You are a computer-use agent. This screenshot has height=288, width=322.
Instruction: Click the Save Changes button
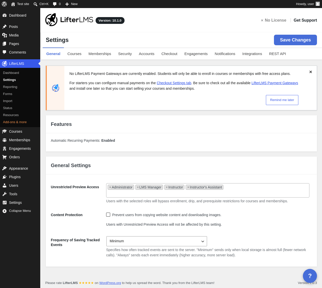tap(295, 40)
